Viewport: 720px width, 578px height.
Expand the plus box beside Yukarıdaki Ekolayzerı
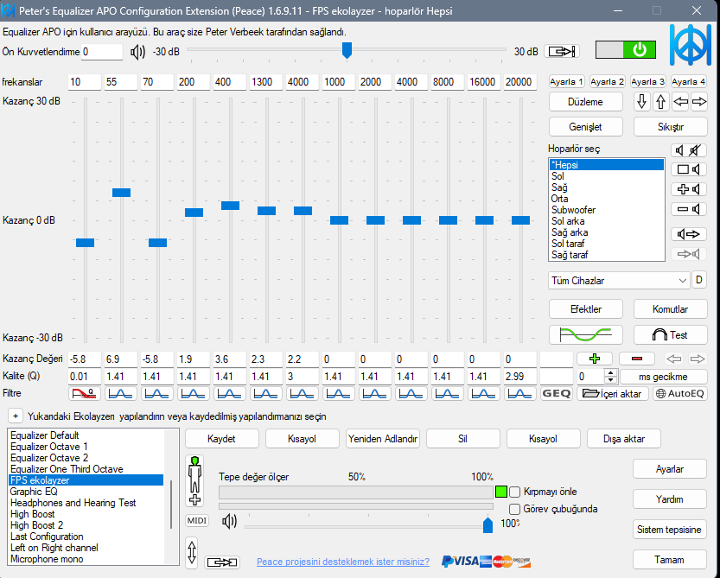coord(16,416)
